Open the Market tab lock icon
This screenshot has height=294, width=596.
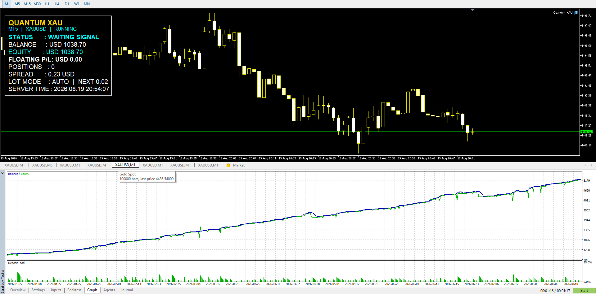pyautogui.click(x=228, y=165)
